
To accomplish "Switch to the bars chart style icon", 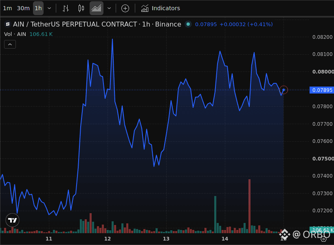I will (x=66, y=8).
